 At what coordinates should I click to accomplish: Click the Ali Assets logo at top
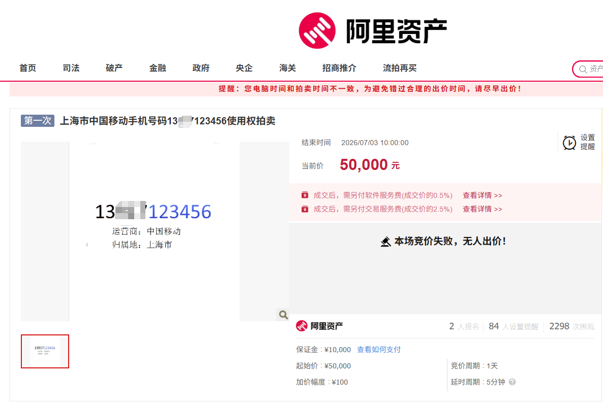click(x=373, y=31)
